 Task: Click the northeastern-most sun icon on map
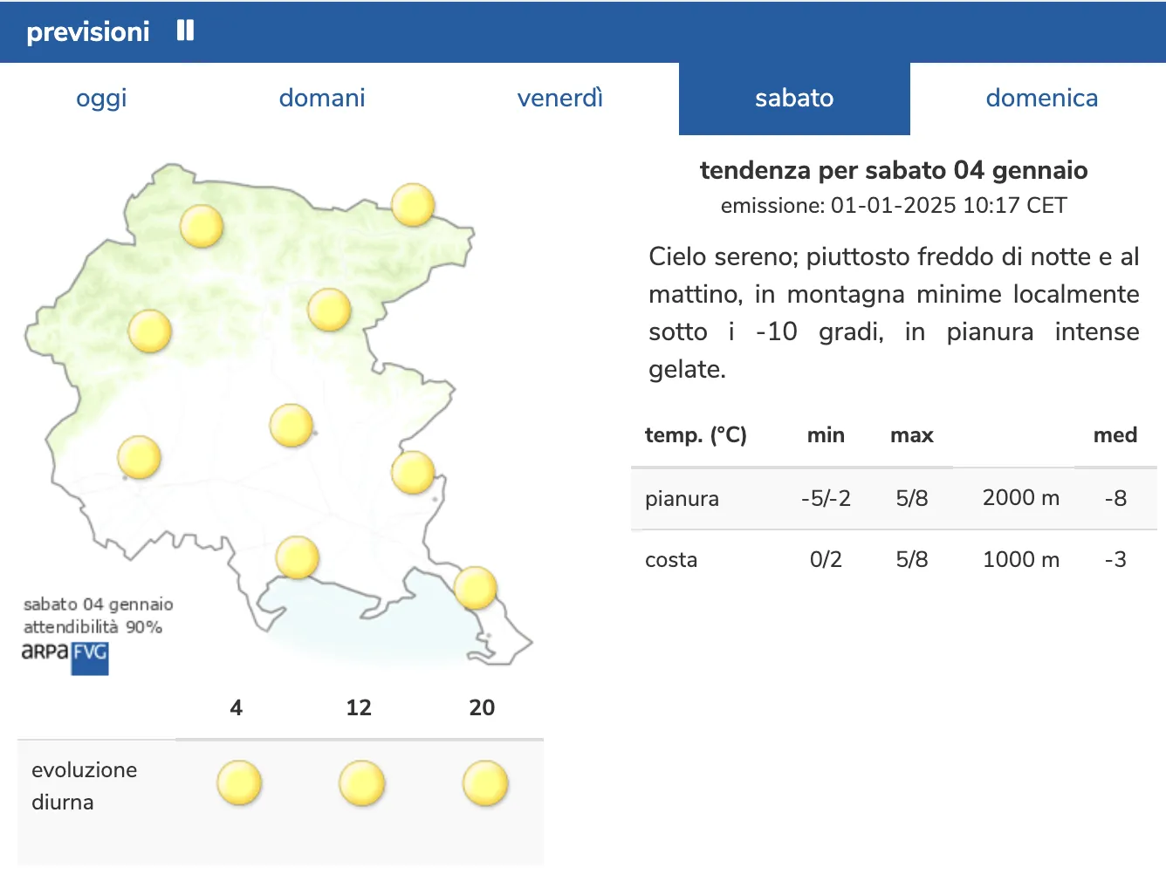click(x=413, y=205)
